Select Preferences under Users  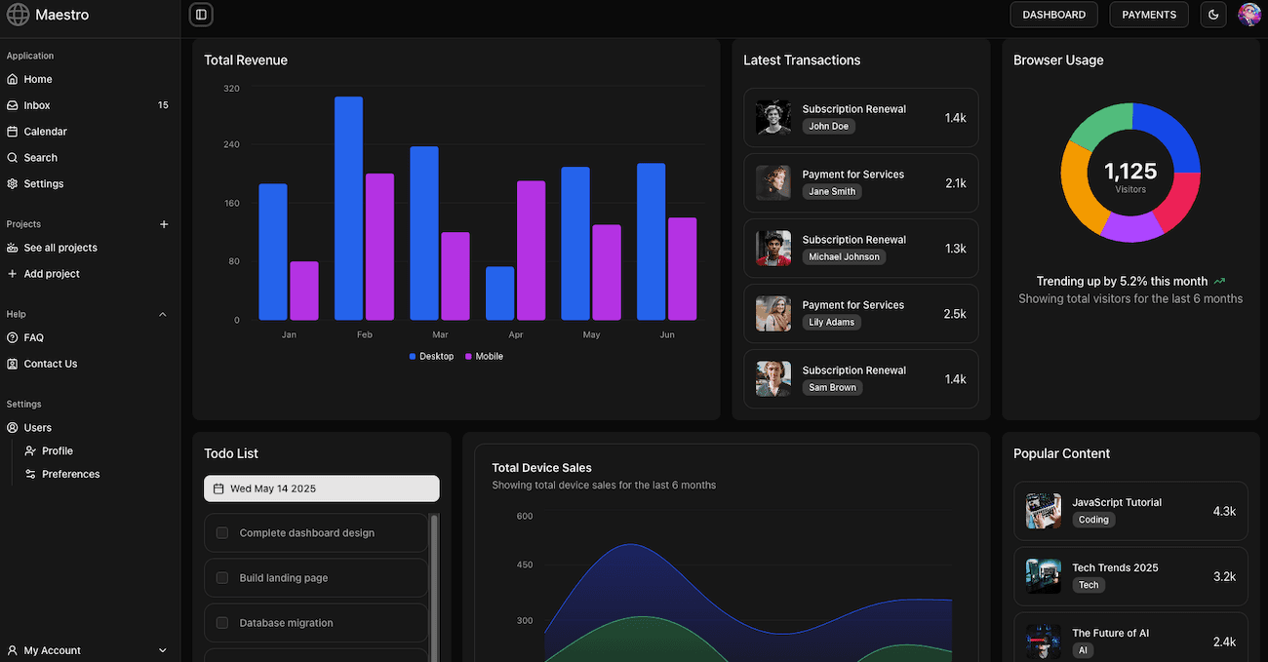point(70,474)
